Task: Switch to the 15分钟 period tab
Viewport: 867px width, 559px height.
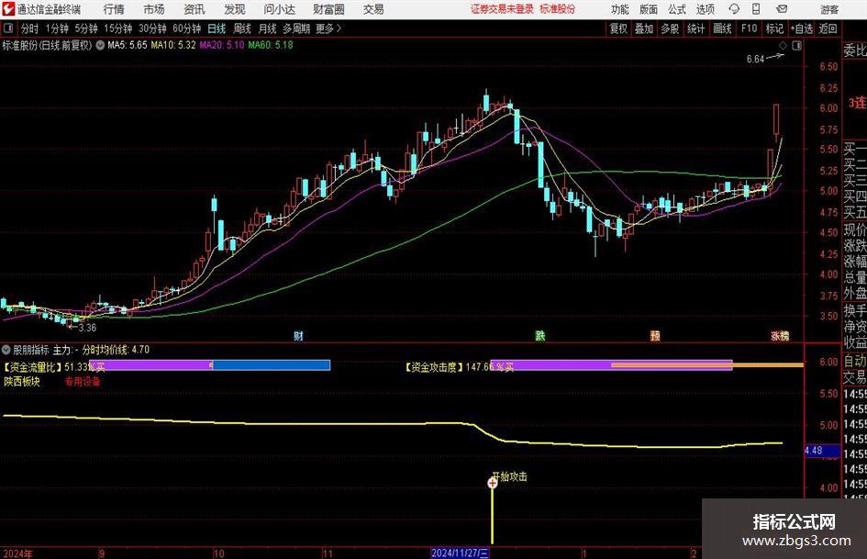Action: pyautogui.click(x=118, y=28)
